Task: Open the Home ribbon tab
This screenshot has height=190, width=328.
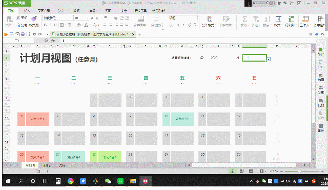Action: (x=11, y=11)
